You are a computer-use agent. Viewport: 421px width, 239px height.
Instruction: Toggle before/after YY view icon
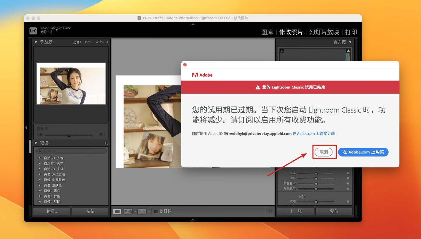click(142, 211)
